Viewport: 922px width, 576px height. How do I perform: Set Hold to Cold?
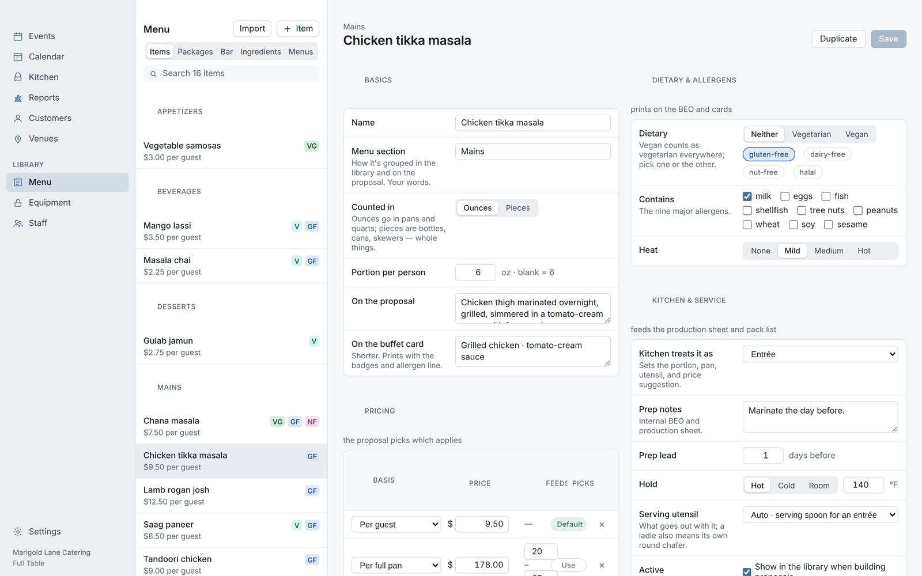pyautogui.click(x=786, y=486)
